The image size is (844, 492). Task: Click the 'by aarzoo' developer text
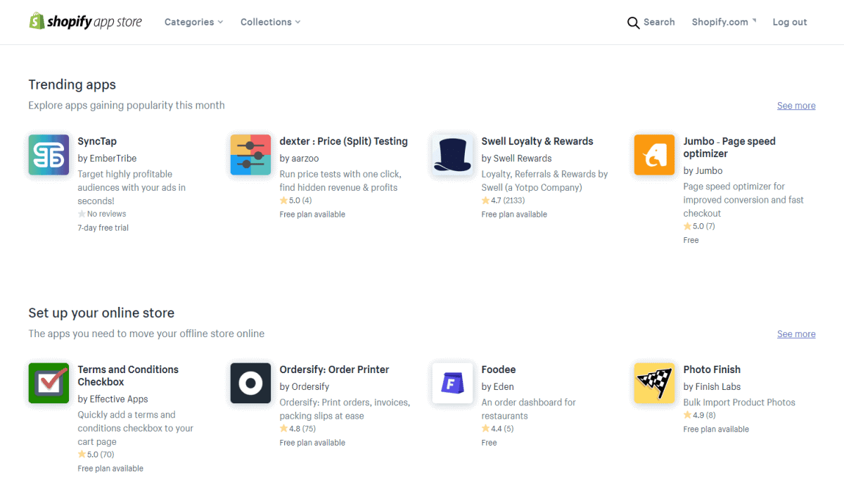(x=299, y=158)
